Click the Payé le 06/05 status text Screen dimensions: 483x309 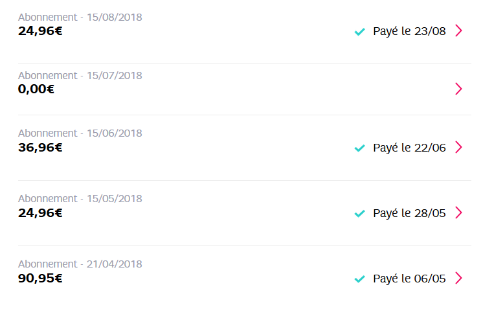pos(409,279)
